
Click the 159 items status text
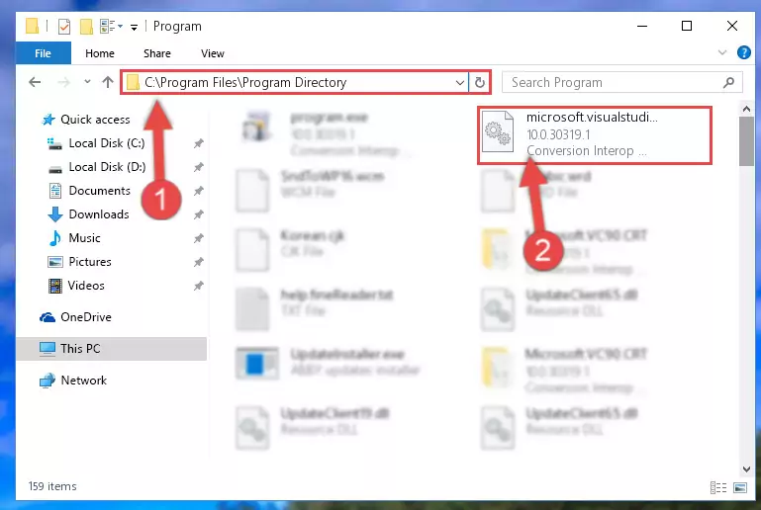point(52,486)
